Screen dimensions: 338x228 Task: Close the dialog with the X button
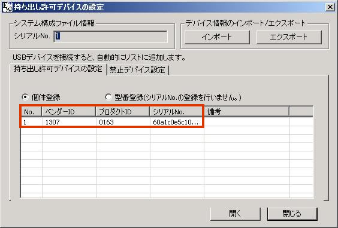330,7
